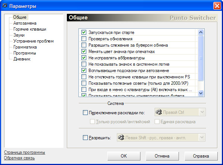The height and width of the screenshot is (165, 223).
Task: Expand the Левая Shift layout dropdown
Action: coord(202,137)
